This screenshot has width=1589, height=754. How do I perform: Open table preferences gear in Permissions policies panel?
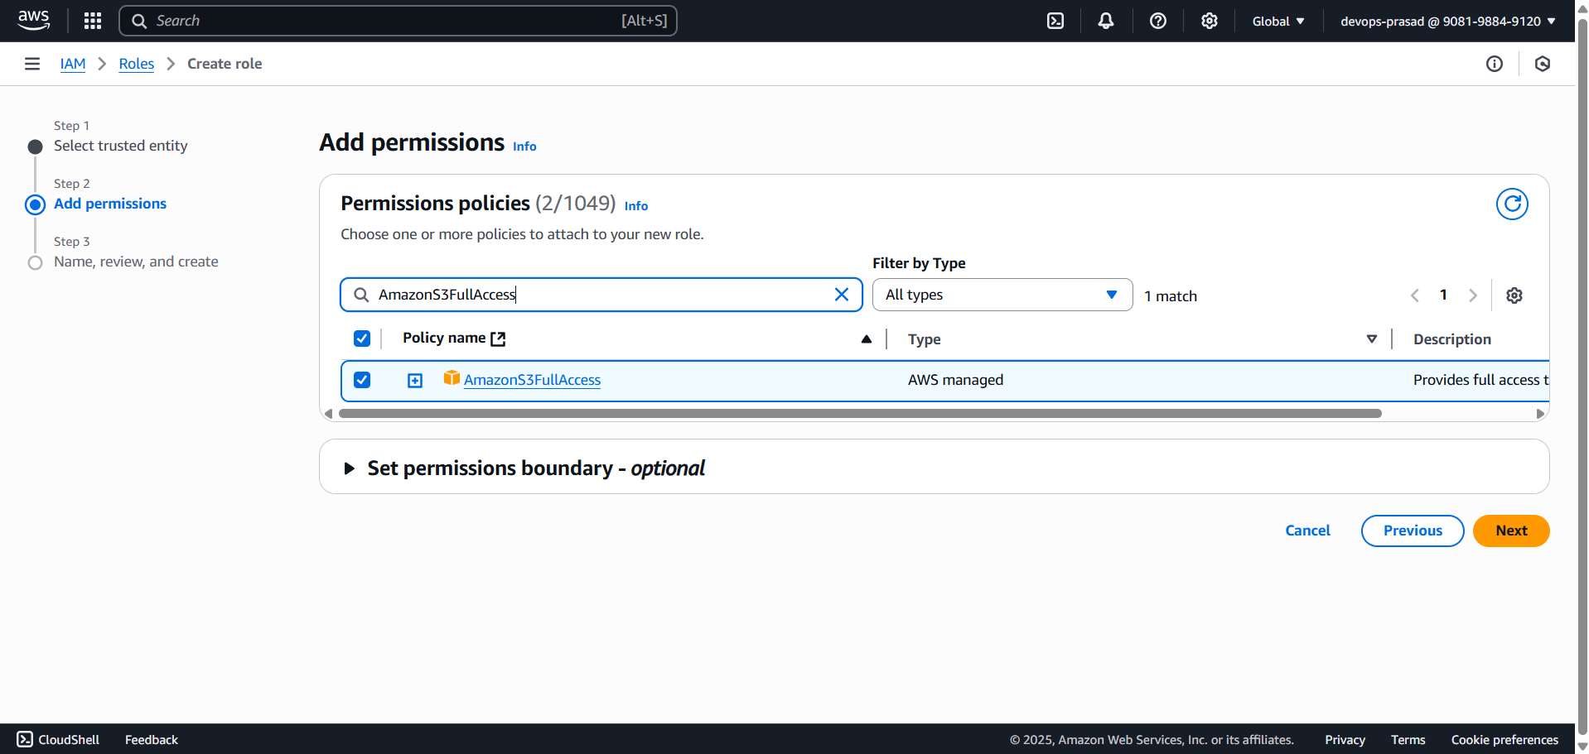(x=1514, y=295)
